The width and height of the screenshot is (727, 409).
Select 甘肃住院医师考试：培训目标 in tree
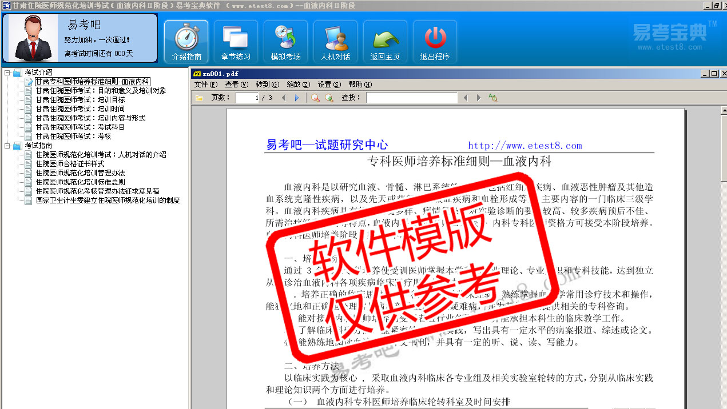80,100
